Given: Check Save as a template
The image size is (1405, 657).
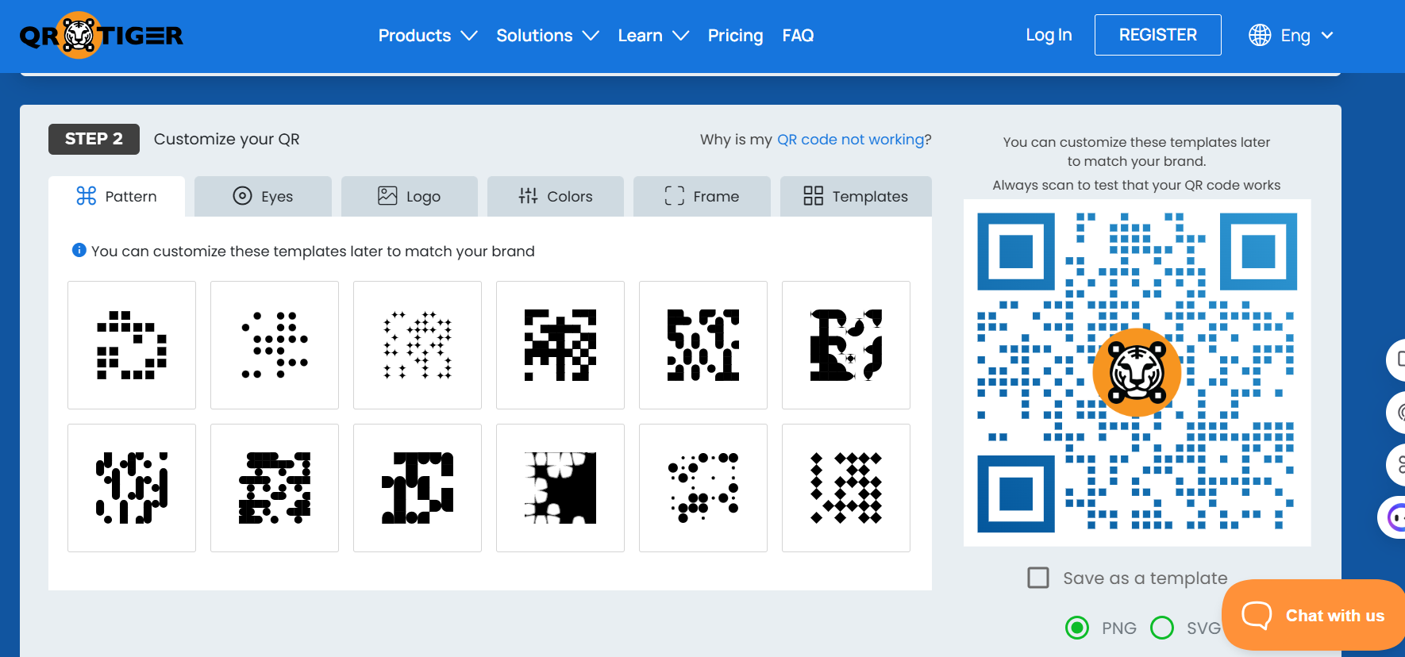Looking at the screenshot, I should coord(1038,578).
